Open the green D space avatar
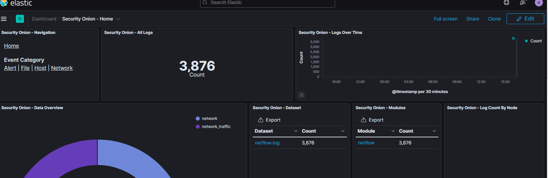 20,19
